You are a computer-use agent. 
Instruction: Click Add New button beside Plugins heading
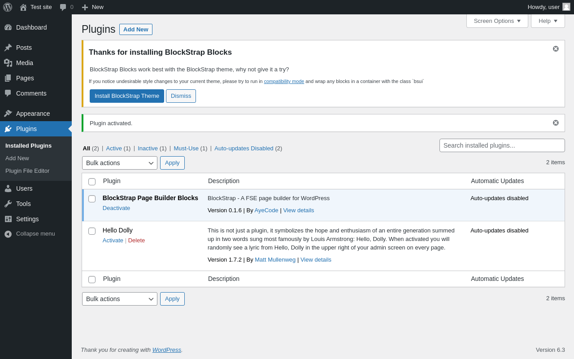click(x=136, y=30)
